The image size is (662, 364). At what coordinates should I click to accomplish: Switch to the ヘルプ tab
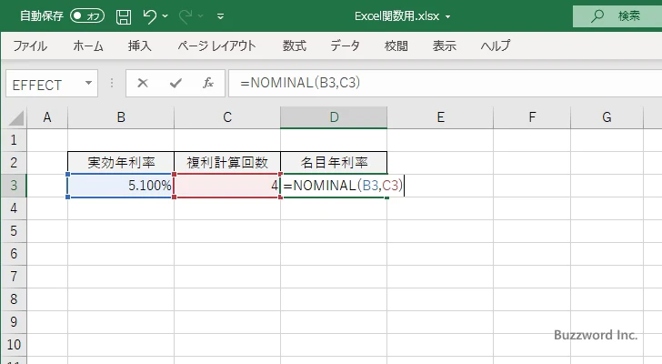pyautogui.click(x=496, y=45)
